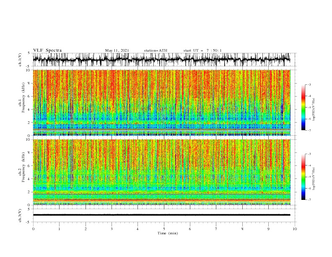Screen dimensions: 332x257
Task: Click the ch.1 spectrogram color scale bar
Action: 303,108
